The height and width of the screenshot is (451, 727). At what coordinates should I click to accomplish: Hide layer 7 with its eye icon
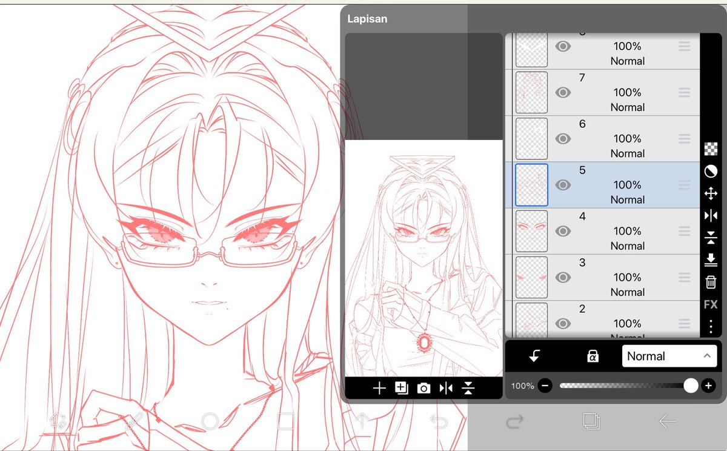tap(563, 92)
